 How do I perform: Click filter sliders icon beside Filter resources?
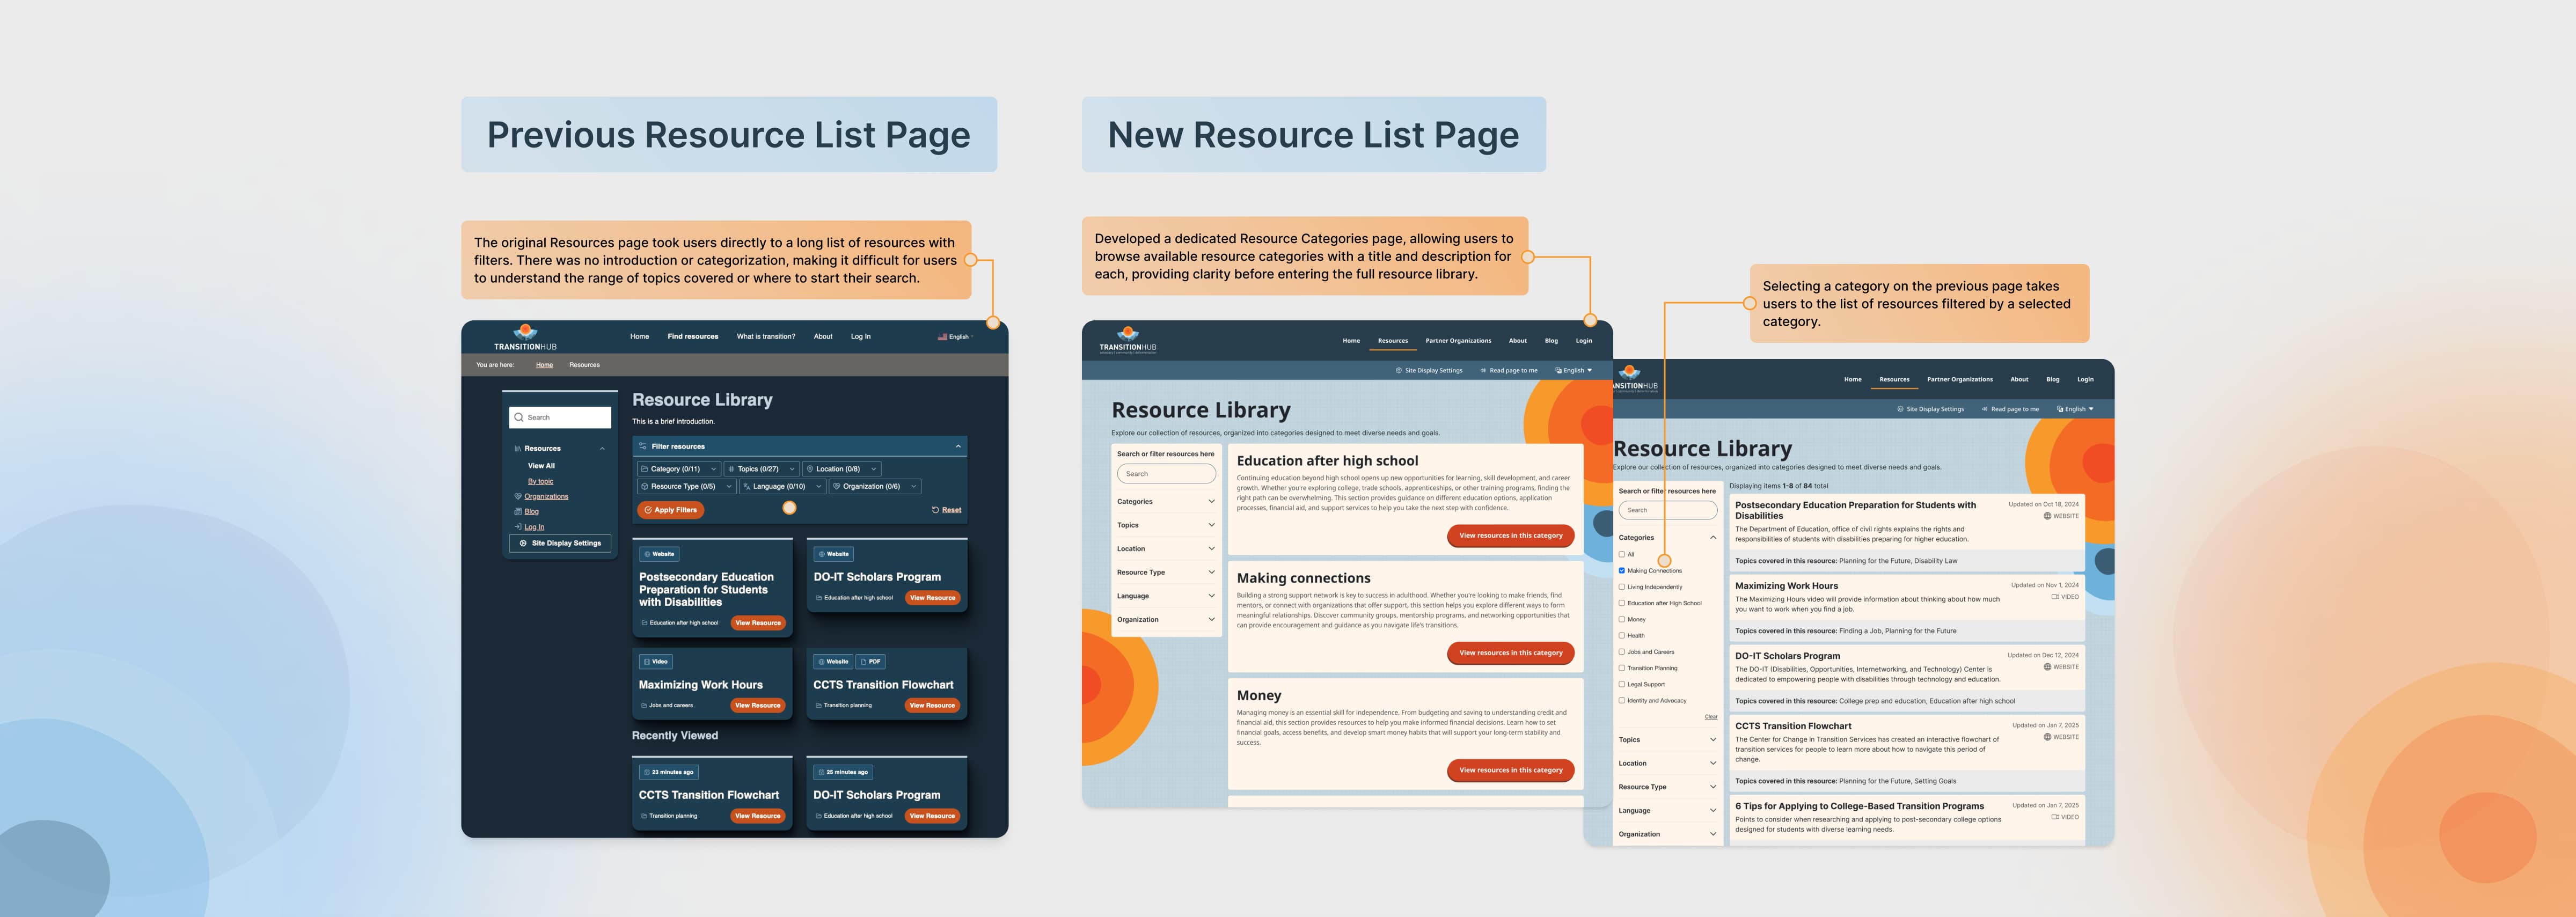642,446
